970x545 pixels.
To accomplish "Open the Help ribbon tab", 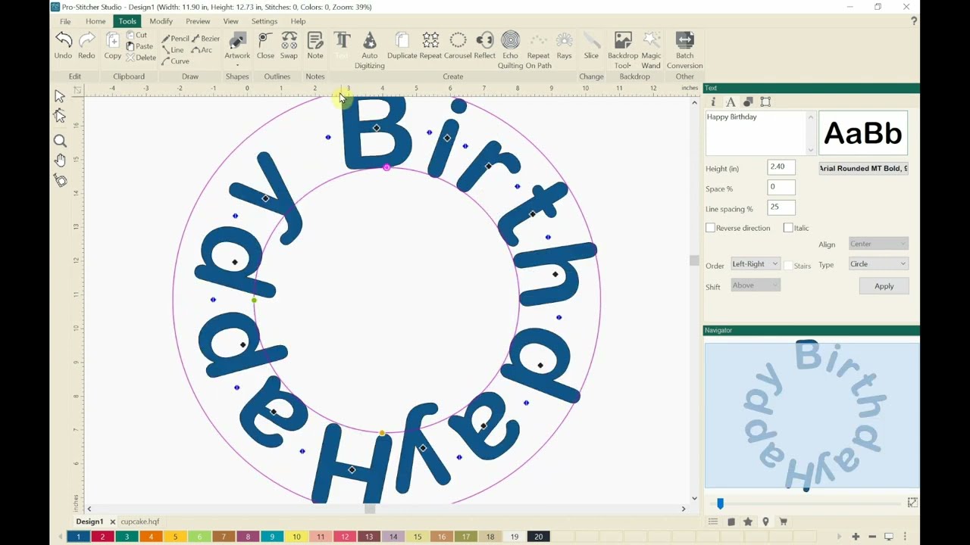I will point(298,21).
